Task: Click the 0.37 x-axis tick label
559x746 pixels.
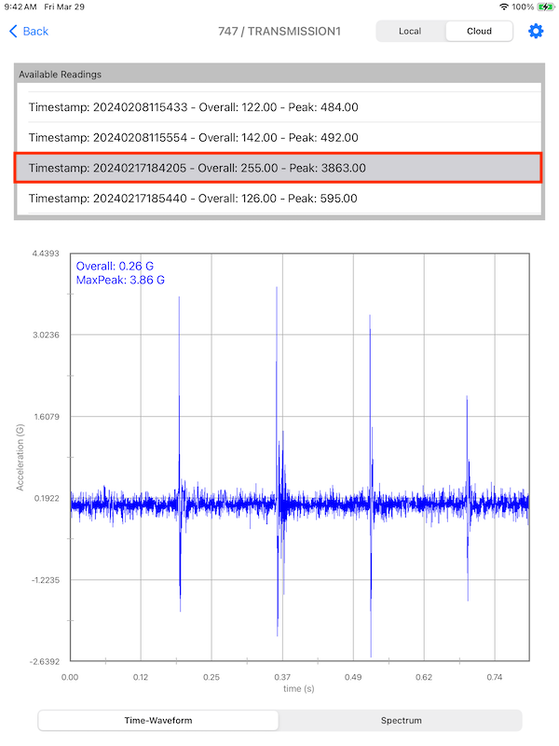Action: tap(282, 677)
